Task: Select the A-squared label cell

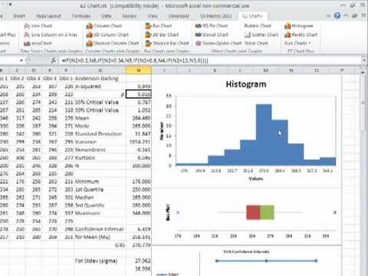Action: click(x=100, y=87)
